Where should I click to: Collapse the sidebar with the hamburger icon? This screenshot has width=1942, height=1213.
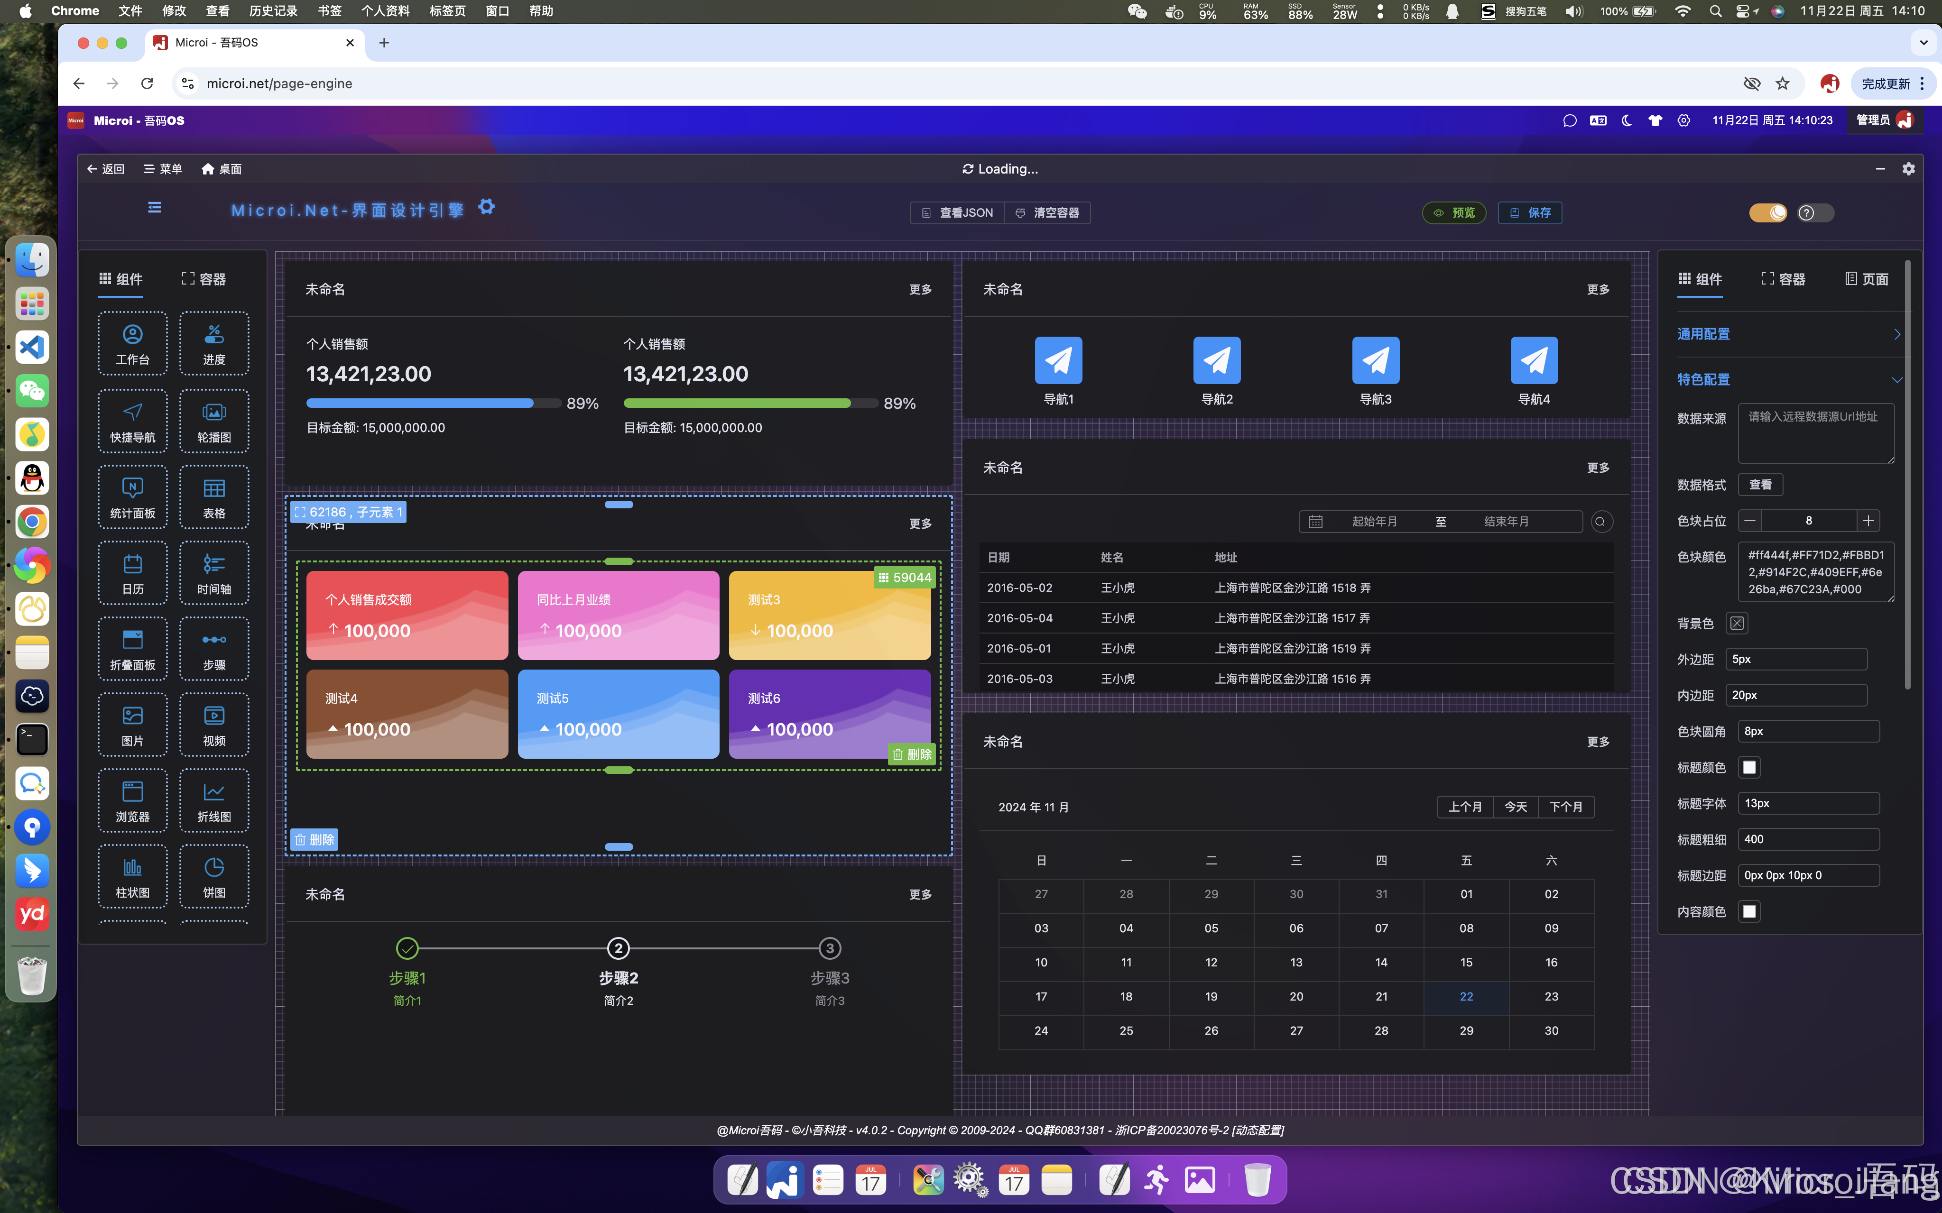point(154,208)
